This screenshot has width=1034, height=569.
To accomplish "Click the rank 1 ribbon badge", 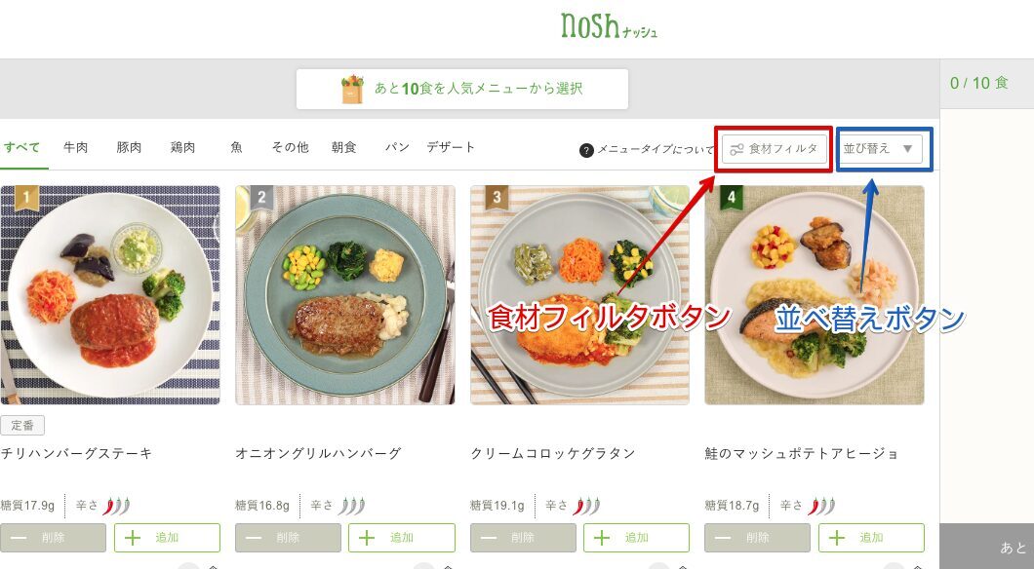I will pyautogui.click(x=26, y=196).
